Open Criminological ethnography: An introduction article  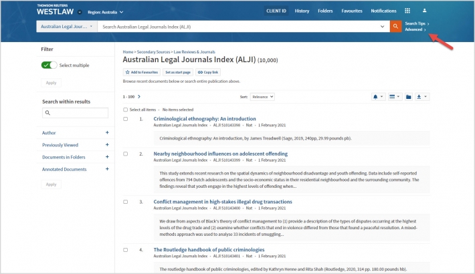click(x=205, y=119)
